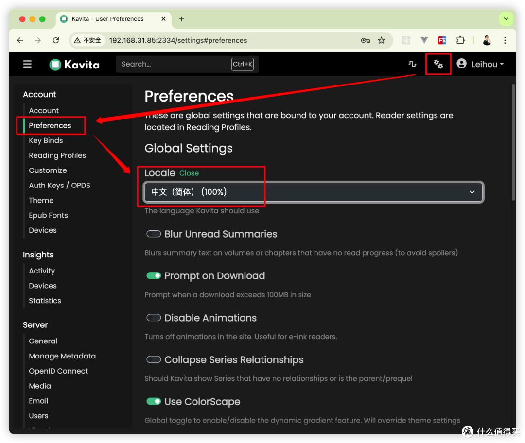
Task: Turn off the Prompt on Download toggle
Action: pos(154,276)
